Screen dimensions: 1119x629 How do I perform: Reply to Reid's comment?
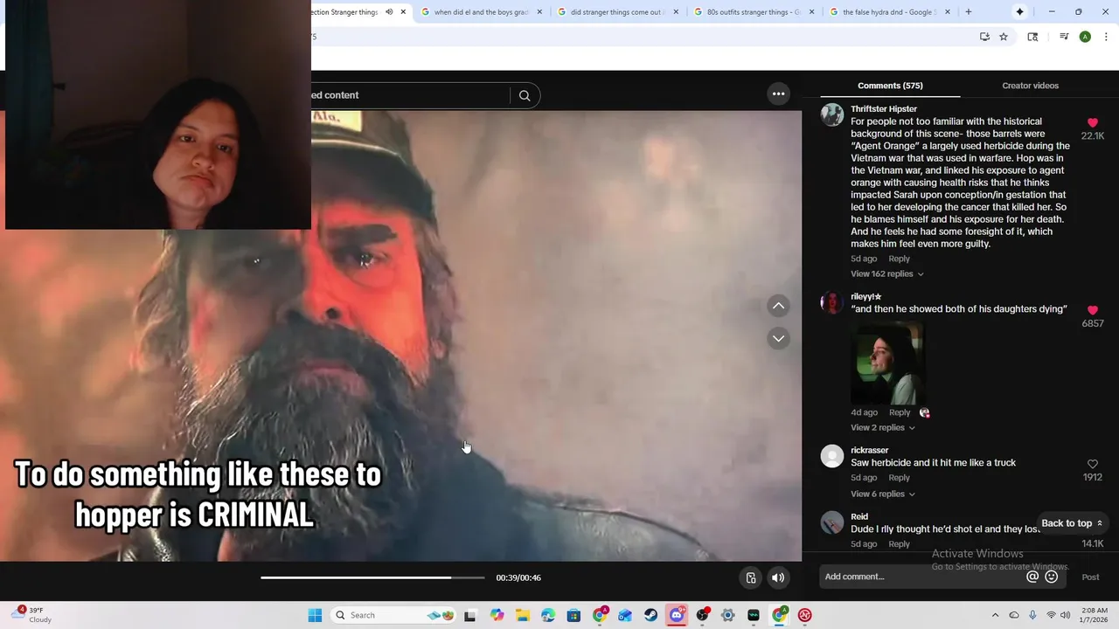tap(899, 544)
